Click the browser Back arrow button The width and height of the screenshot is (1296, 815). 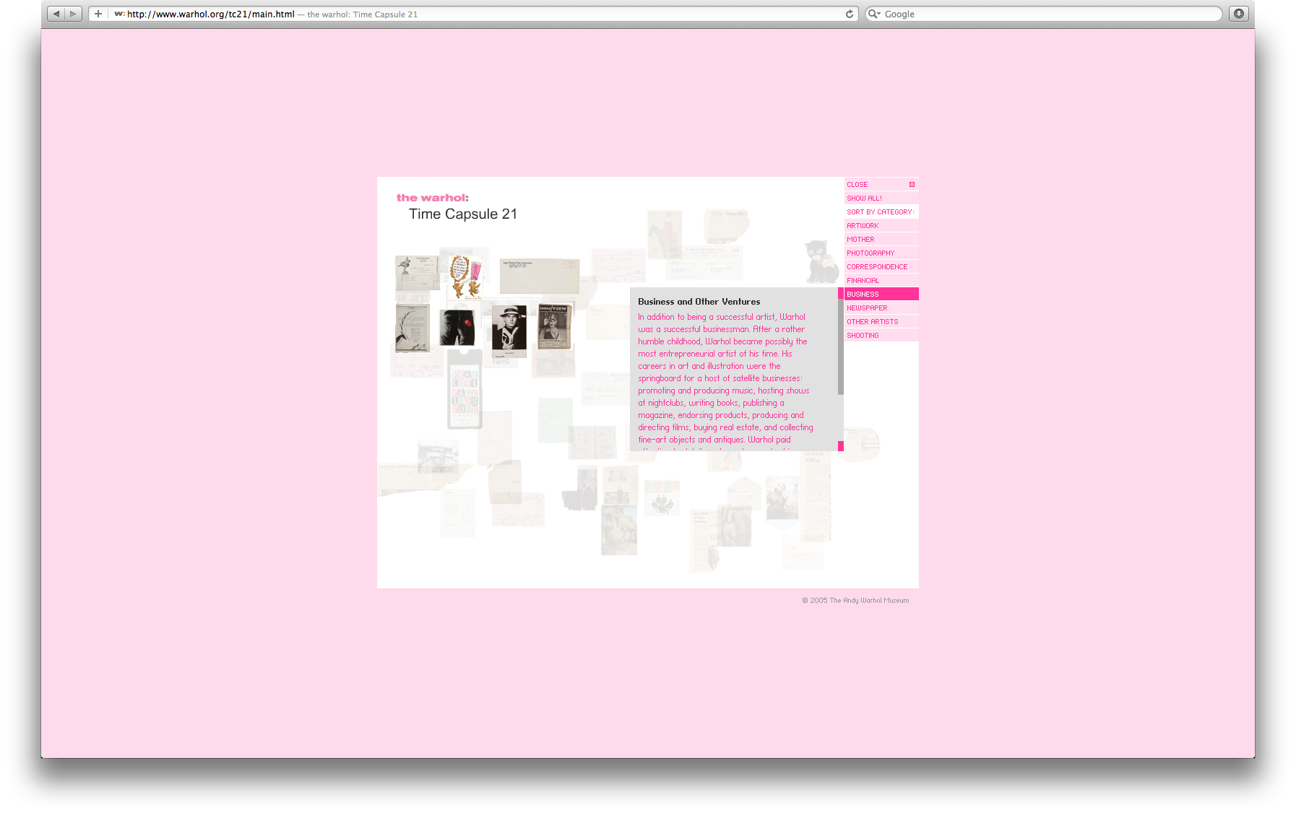[x=56, y=14]
